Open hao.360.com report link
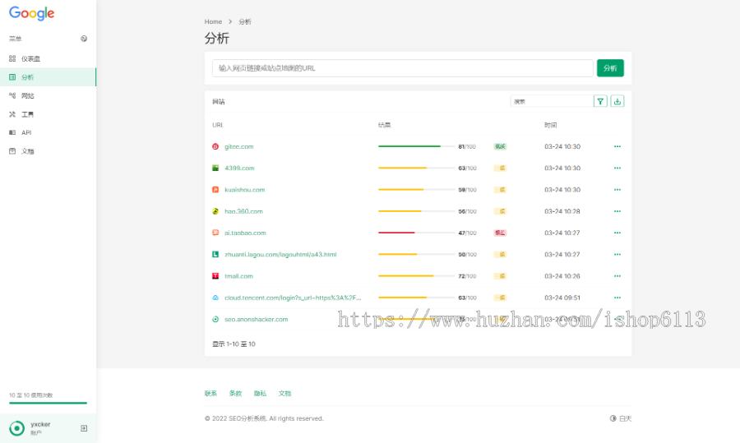Viewport: 740px width, 443px height. [243, 211]
